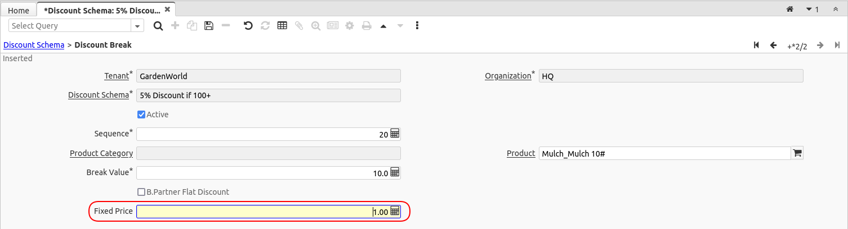Image resolution: width=848 pixels, height=229 pixels.
Task: Click the Product field label
Action: 521,153
